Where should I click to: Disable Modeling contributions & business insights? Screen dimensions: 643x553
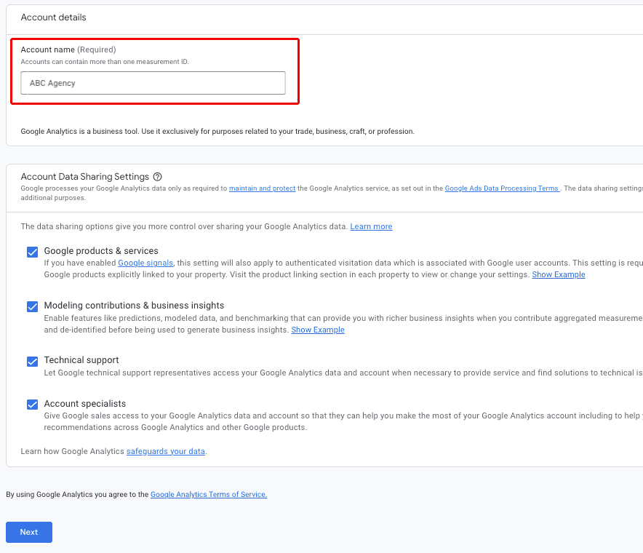tap(32, 306)
